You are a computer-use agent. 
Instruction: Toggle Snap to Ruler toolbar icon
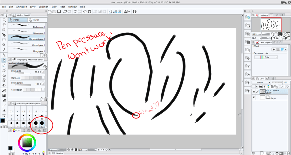tap(110, 12)
